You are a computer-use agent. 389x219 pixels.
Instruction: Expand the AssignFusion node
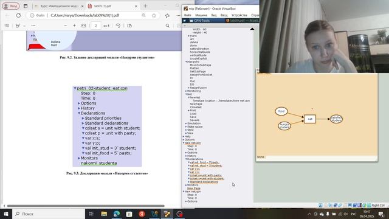coord(188,88)
